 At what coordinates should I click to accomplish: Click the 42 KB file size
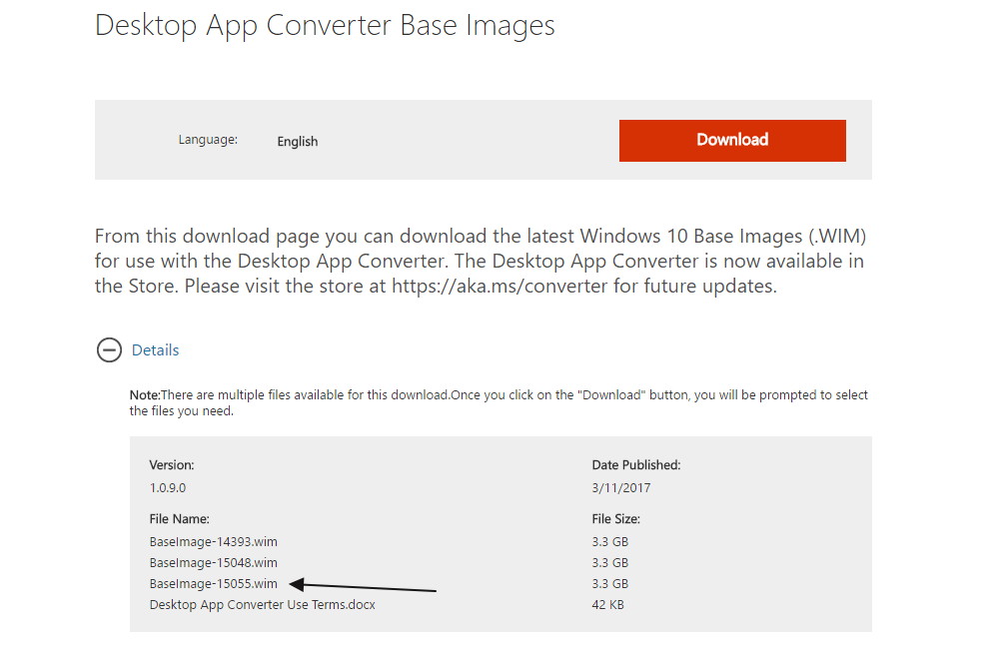pos(607,604)
